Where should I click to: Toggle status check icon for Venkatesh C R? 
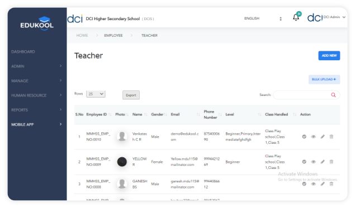coord(304,137)
